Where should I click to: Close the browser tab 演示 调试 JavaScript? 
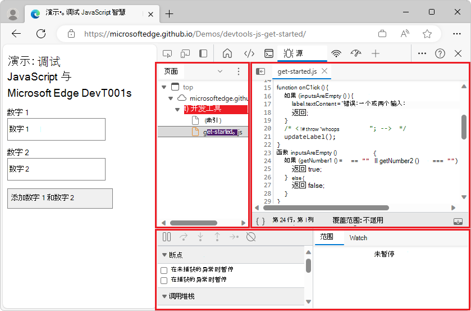tap(151, 14)
